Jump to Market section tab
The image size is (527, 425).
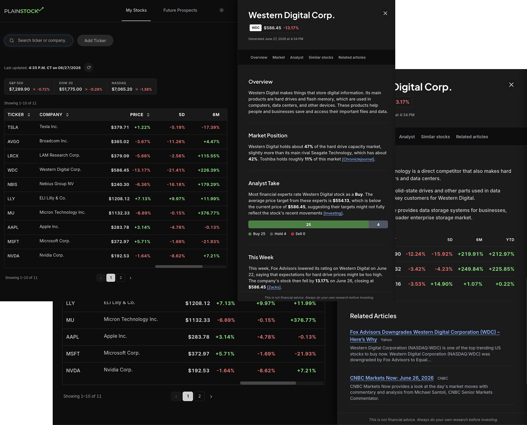[x=278, y=57]
